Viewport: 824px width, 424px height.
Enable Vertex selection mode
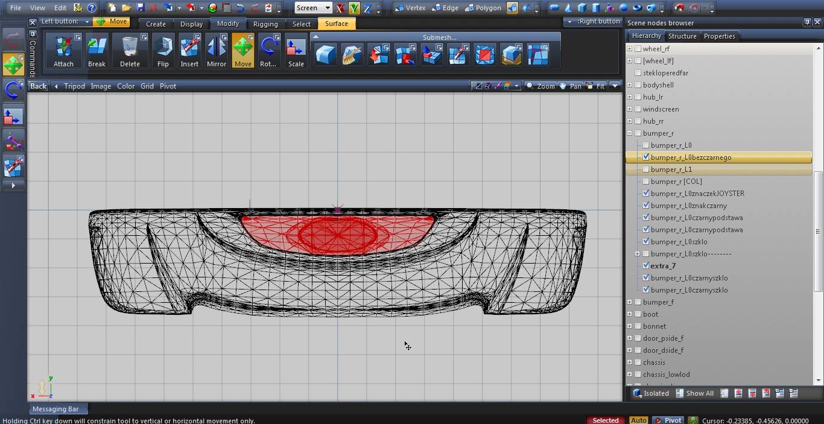410,8
